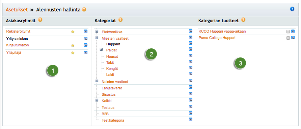Screen dimensions: 301x129
Task: Select Sisustus category
Action: tap(108, 95)
